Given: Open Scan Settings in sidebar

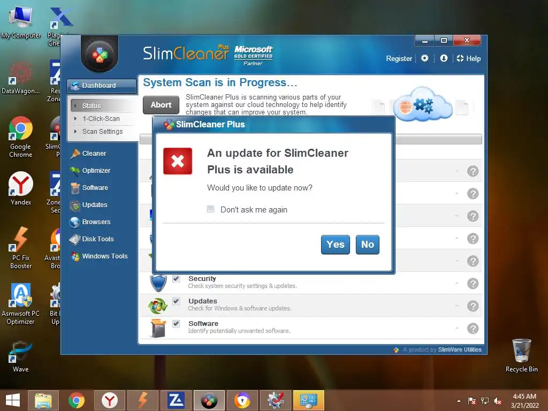Looking at the screenshot, I should (x=102, y=132).
